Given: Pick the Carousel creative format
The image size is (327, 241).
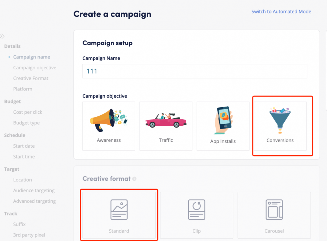Looking at the screenshot, I should click(274, 215).
